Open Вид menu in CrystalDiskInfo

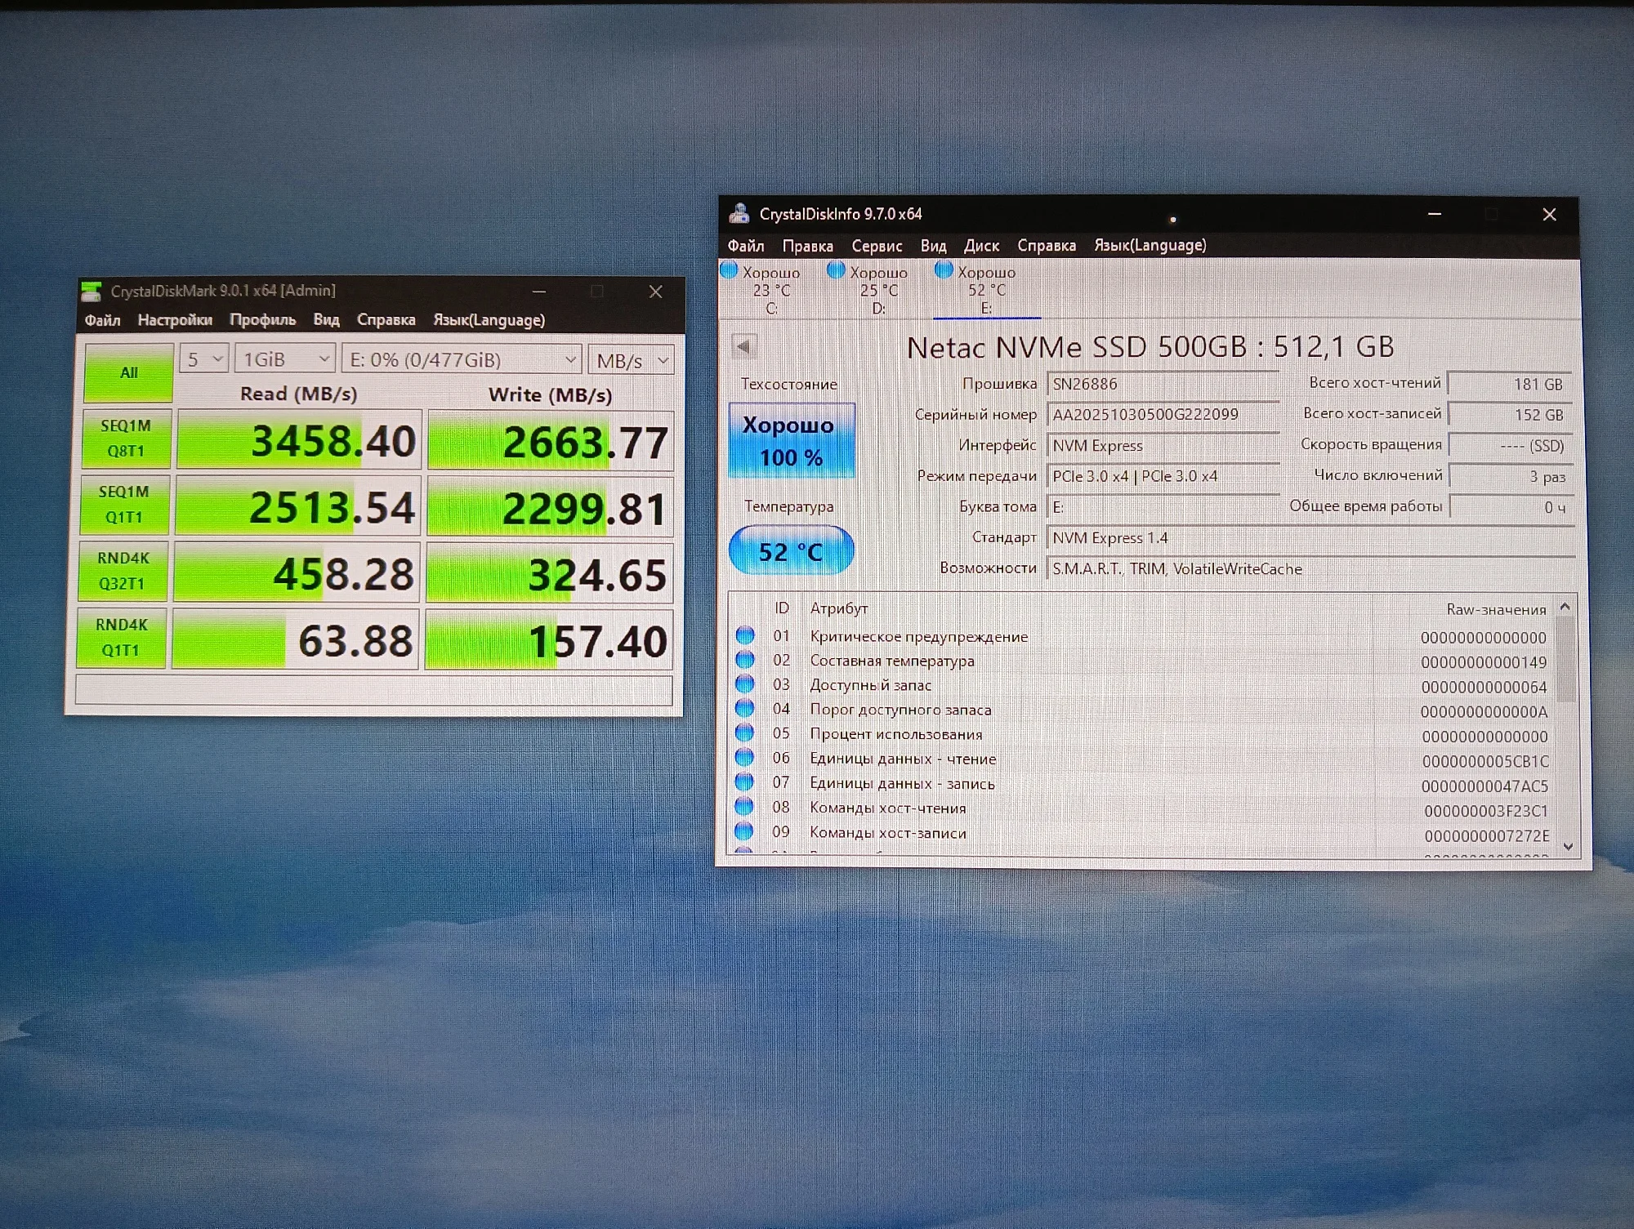[933, 246]
